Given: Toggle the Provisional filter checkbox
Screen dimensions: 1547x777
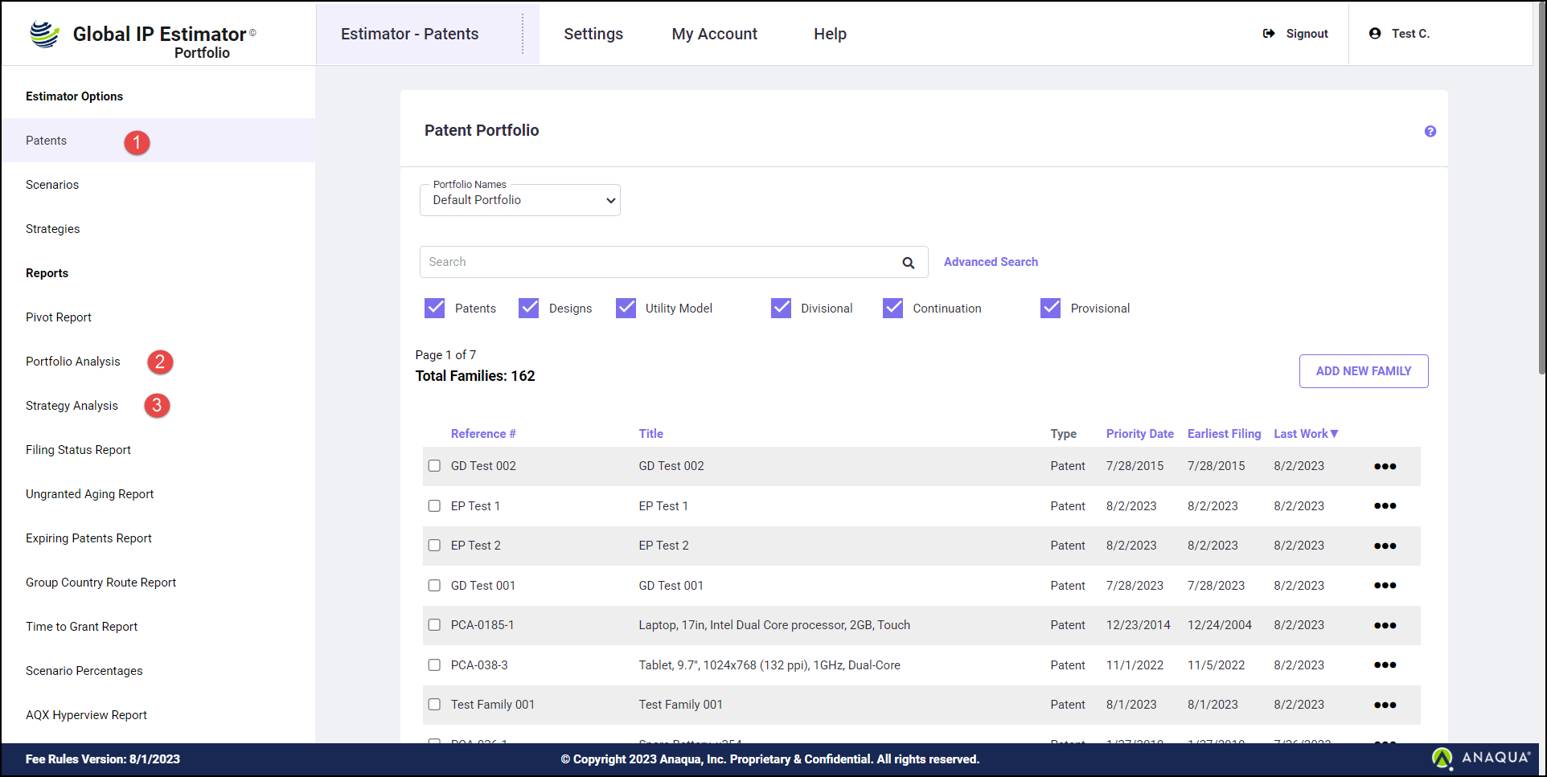Looking at the screenshot, I should tap(1050, 309).
